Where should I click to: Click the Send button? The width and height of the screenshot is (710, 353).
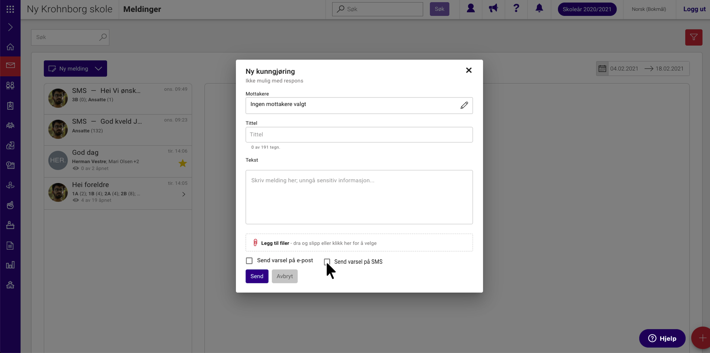point(257,276)
